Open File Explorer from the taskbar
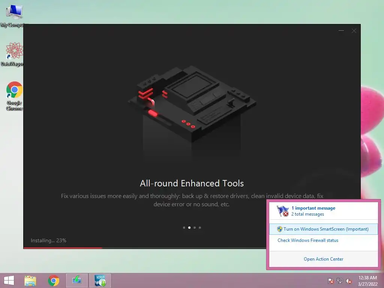The width and height of the screenshot is (384, 288). coord(30,280)
